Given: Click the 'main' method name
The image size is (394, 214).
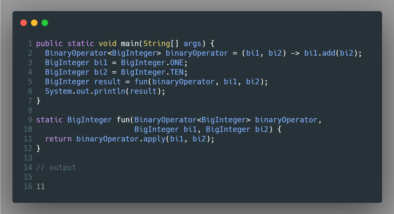Looking at the screenshot, I should click(x=130, y=44).
